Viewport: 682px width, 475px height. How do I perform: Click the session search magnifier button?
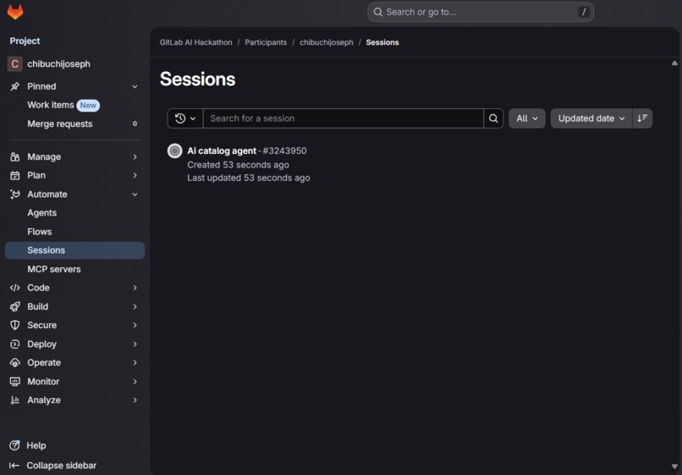pyautogui.click(x=493, y=118)
